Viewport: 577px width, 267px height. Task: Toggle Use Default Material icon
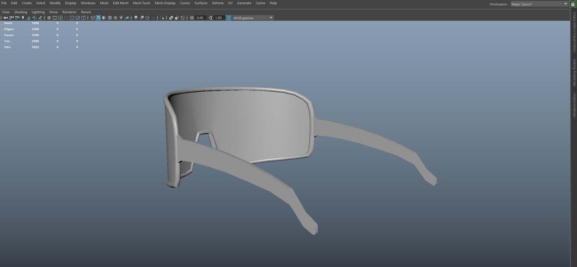point(104,18)
